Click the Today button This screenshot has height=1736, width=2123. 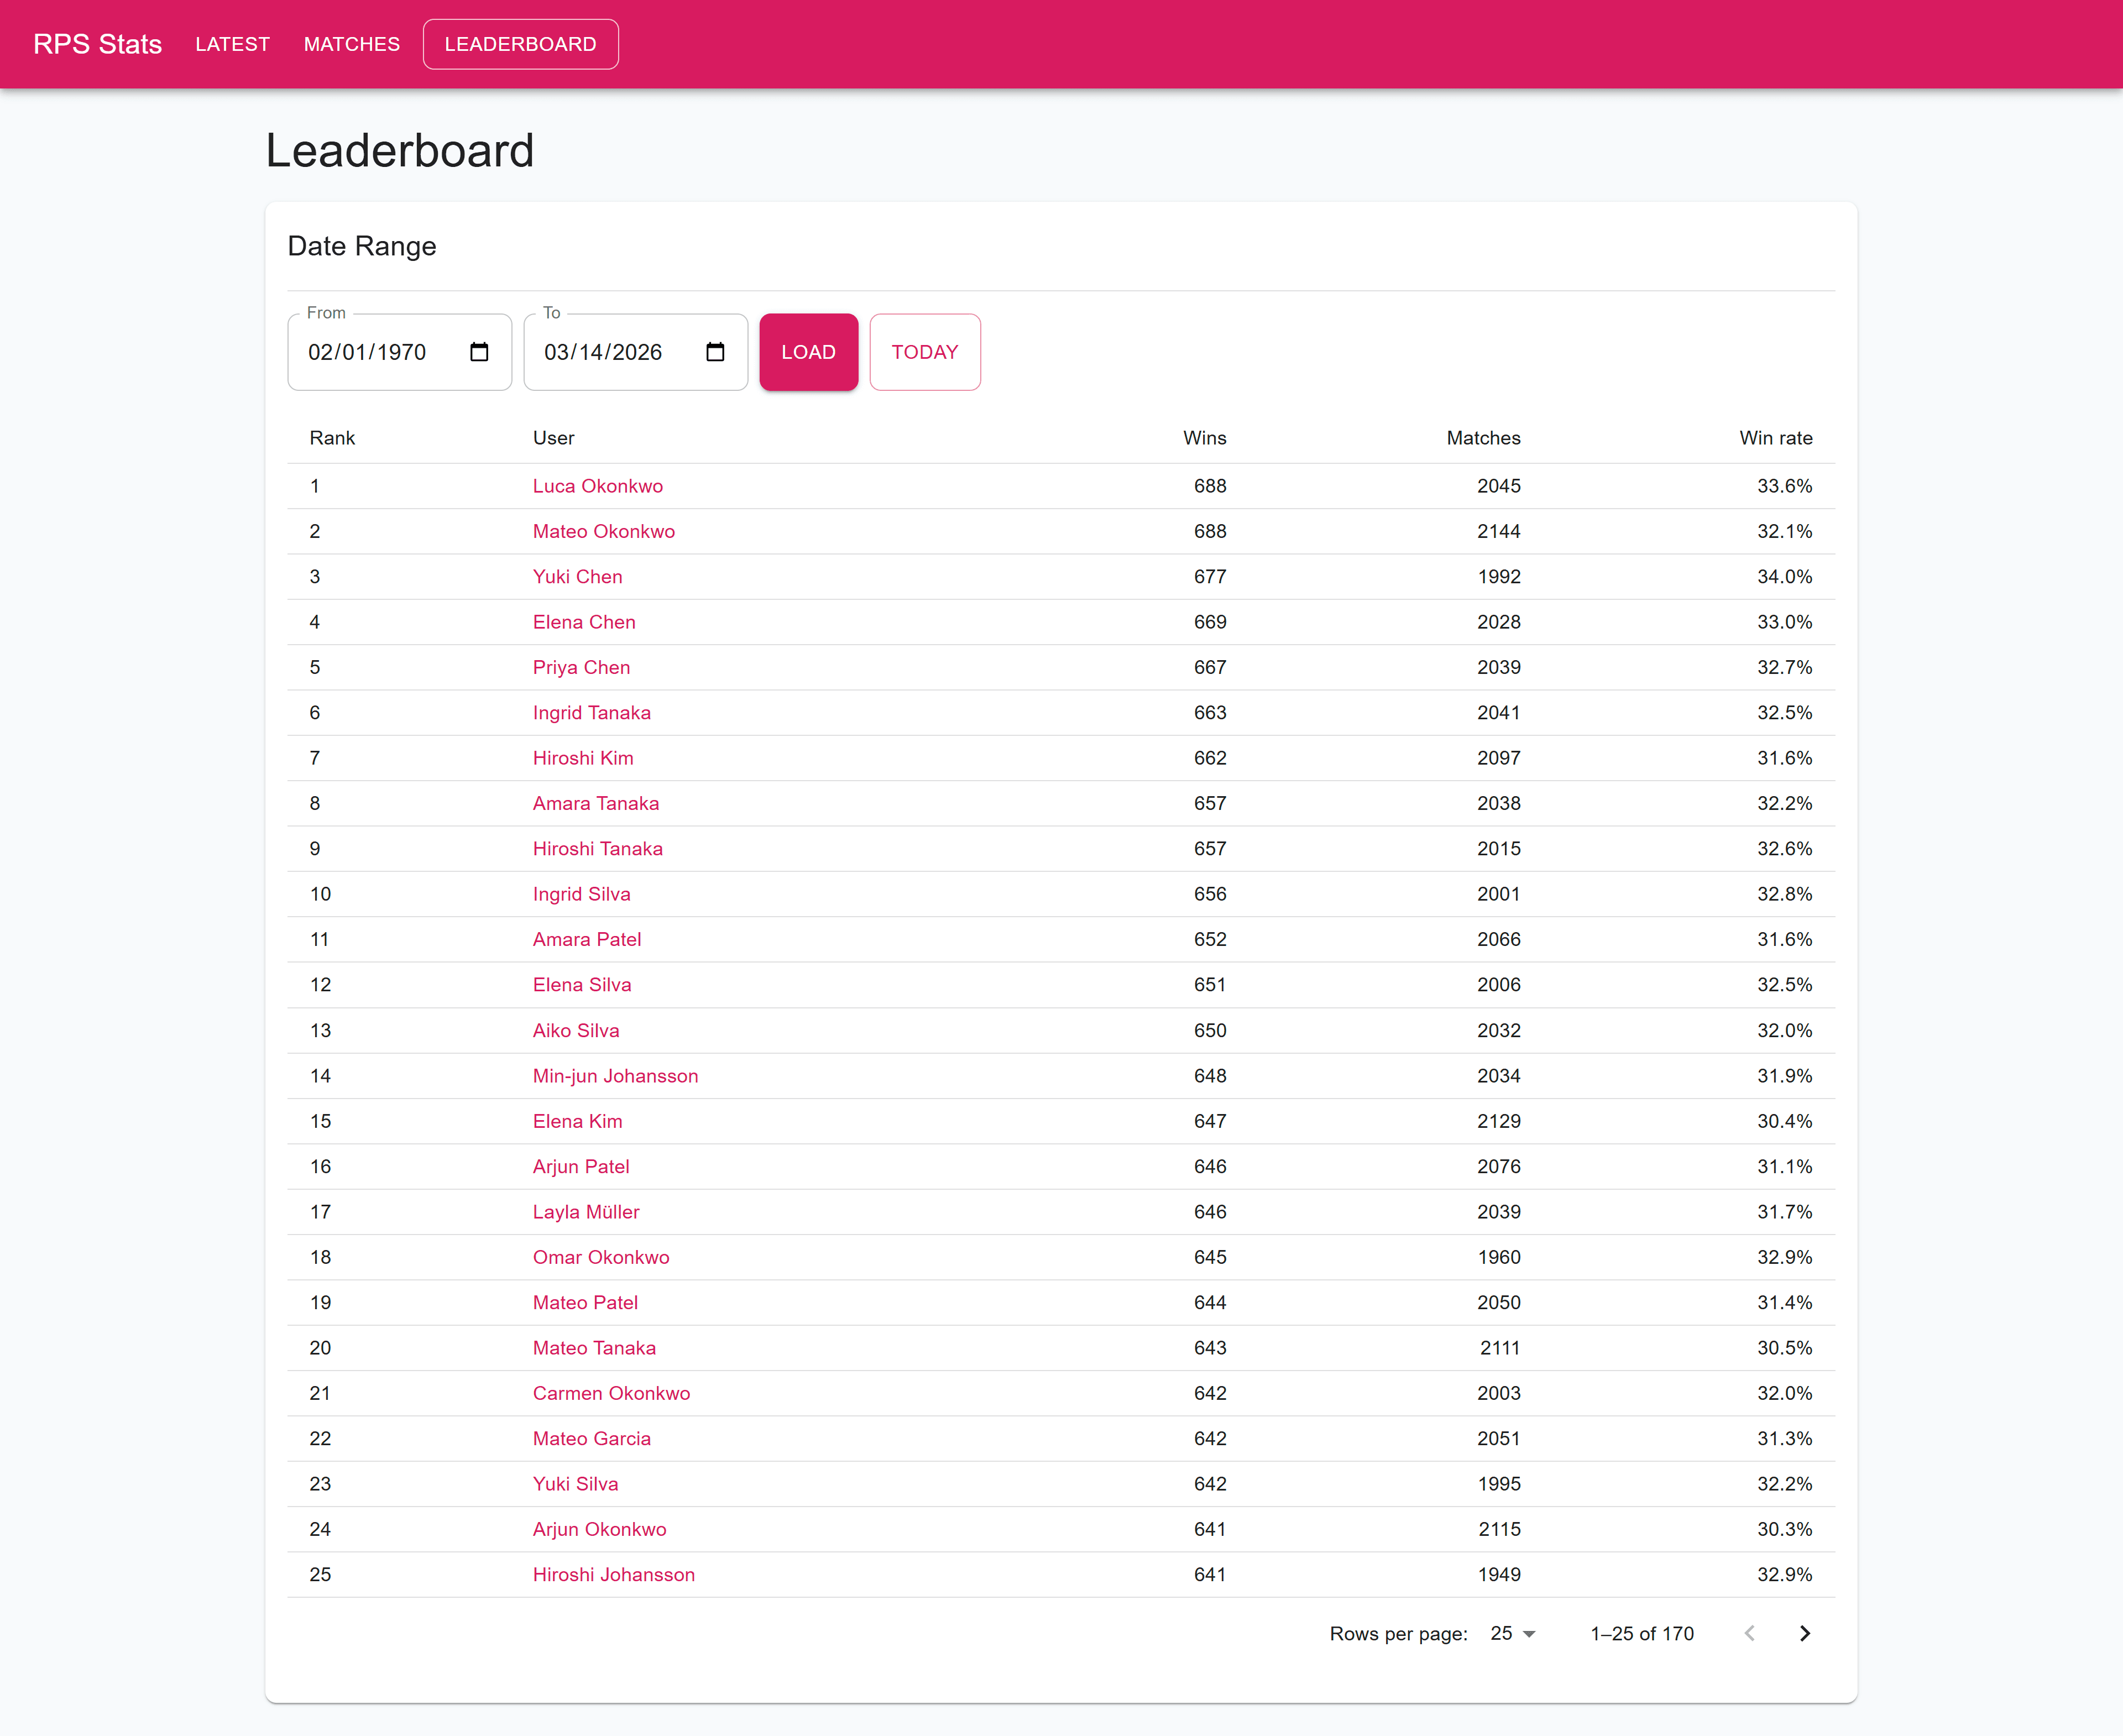click(925, 352)
